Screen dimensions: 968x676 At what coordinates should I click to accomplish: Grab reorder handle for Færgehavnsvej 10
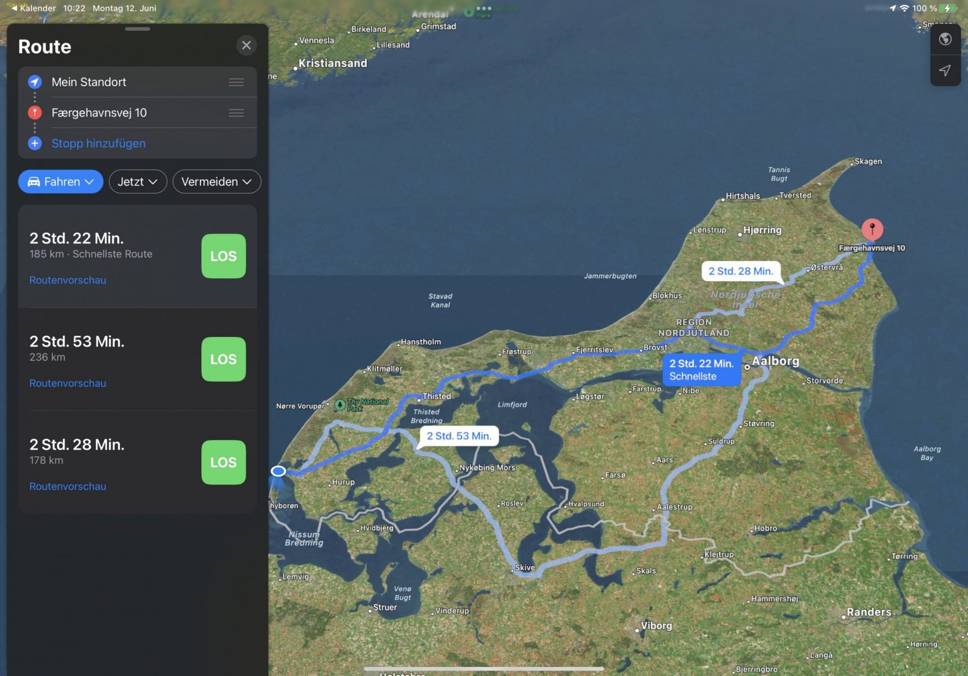pyautogui.click(x=236, y=113)
